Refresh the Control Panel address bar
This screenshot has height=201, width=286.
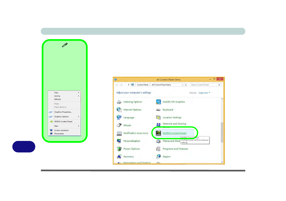click(186, 85)
